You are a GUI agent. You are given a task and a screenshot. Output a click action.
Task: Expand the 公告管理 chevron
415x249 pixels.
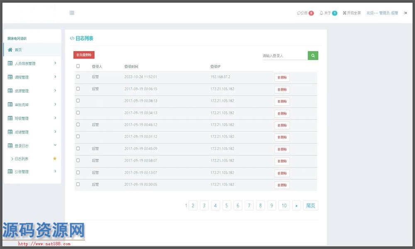55,171
